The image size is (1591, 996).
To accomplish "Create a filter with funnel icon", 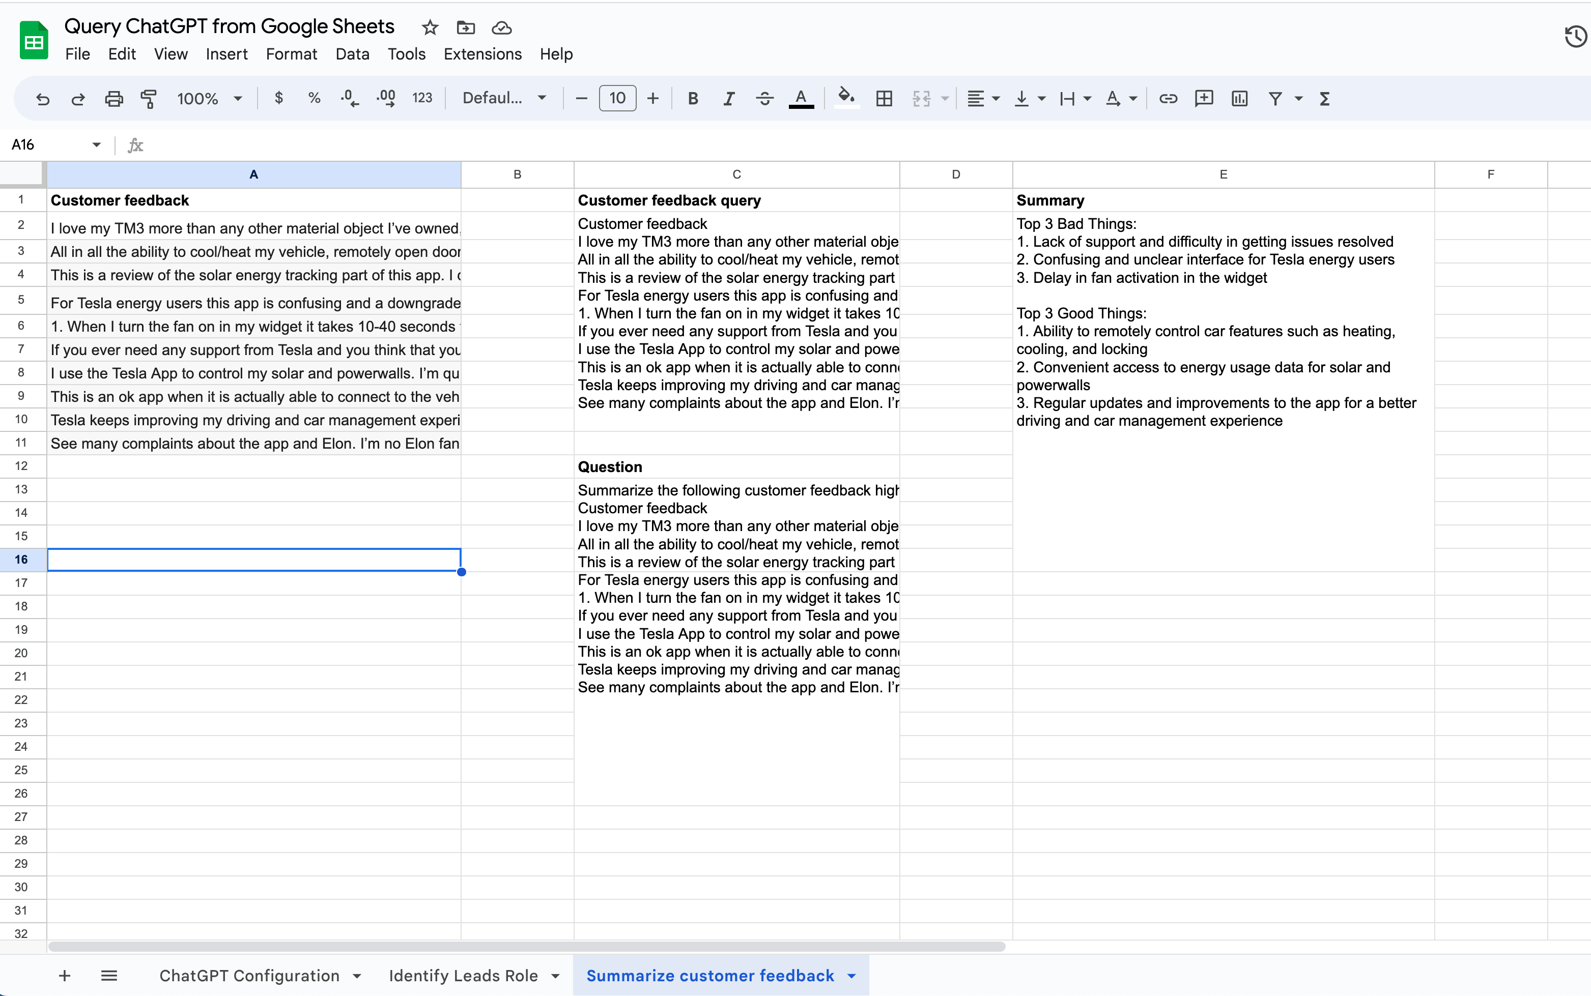I will [x=1275, y=99].
